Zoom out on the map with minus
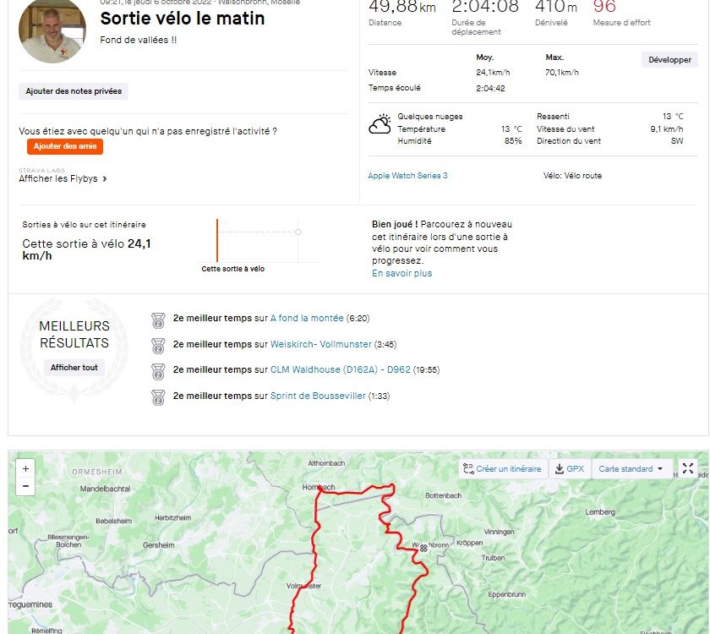The width and height of the screenshot is (710, 634). [x=25, y=486]
